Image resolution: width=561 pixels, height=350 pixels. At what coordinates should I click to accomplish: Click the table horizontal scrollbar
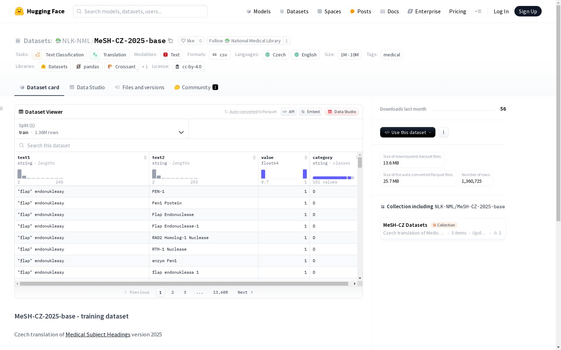tap(184, 283)
